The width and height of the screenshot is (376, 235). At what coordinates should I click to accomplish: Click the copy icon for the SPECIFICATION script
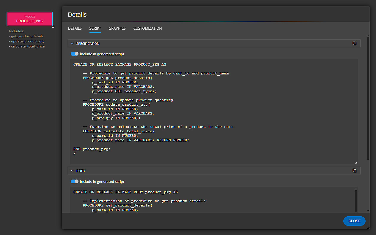tap(355, 43)
